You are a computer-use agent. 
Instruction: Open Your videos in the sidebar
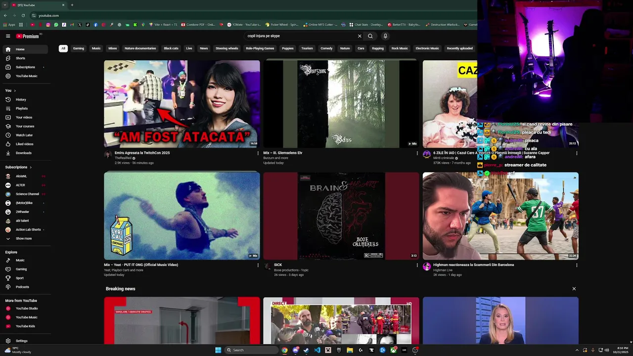[25, 117]
